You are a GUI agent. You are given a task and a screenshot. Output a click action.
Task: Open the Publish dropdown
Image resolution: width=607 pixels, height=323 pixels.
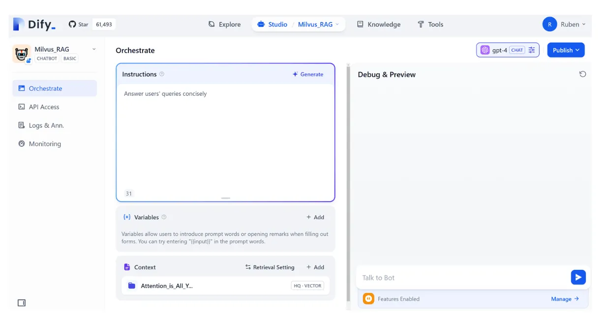[x=566, y=50]
